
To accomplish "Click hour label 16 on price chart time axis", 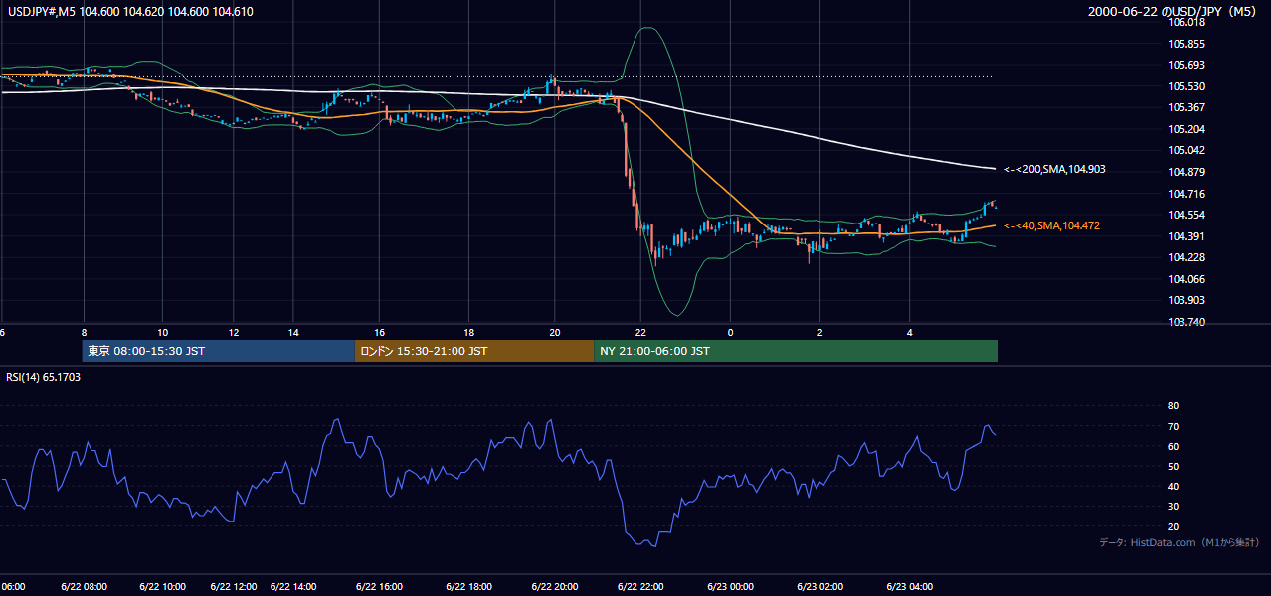I will point(380,332).
